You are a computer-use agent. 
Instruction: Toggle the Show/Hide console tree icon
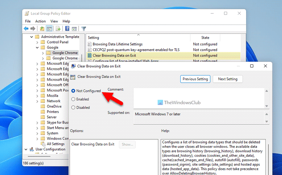click(x=49, y=29)
